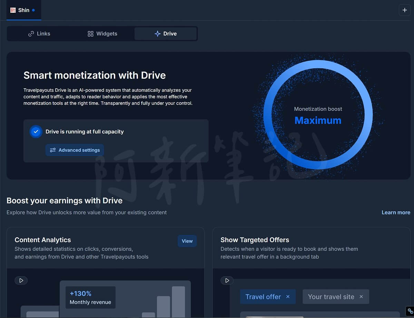Click the Monetization boost Maximum ring
The height and width of the screenshot is (318, 414).
pos(318,115)
